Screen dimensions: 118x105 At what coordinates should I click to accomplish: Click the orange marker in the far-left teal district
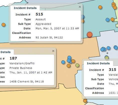click(x=3, y=25)
